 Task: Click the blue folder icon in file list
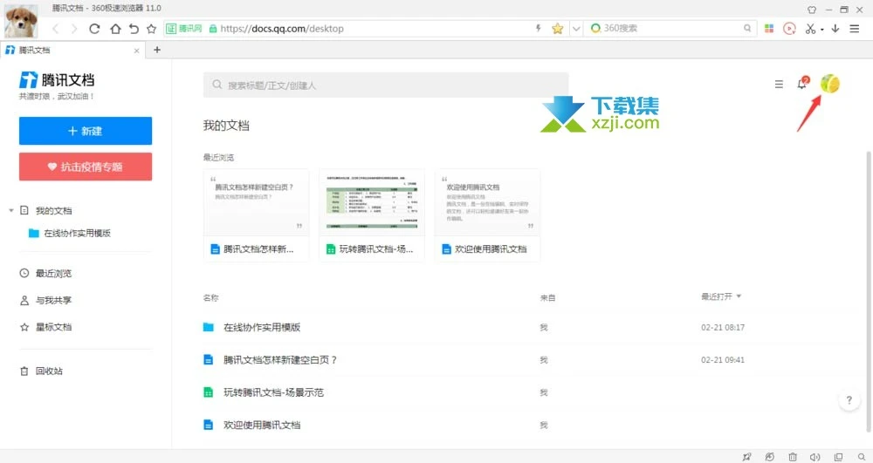tap(209, 327)
